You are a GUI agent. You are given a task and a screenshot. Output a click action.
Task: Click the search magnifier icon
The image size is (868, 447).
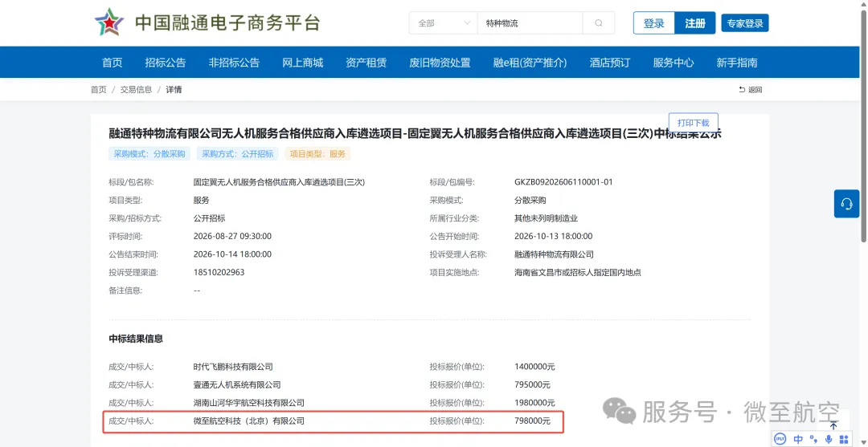pyautogui.click(x=599, y=23)
